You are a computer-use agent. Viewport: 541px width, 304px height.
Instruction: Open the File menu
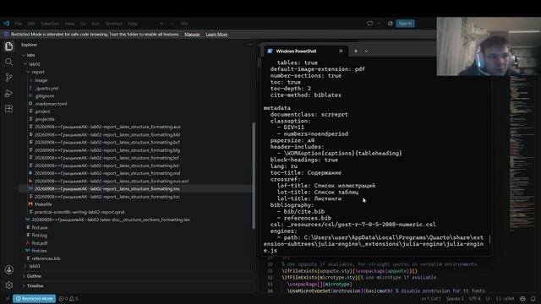[19, 24]
